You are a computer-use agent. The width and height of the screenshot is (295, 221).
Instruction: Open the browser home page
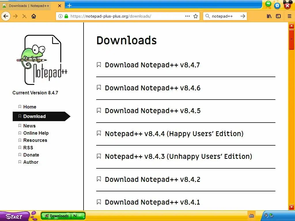[x=34, y=16]
